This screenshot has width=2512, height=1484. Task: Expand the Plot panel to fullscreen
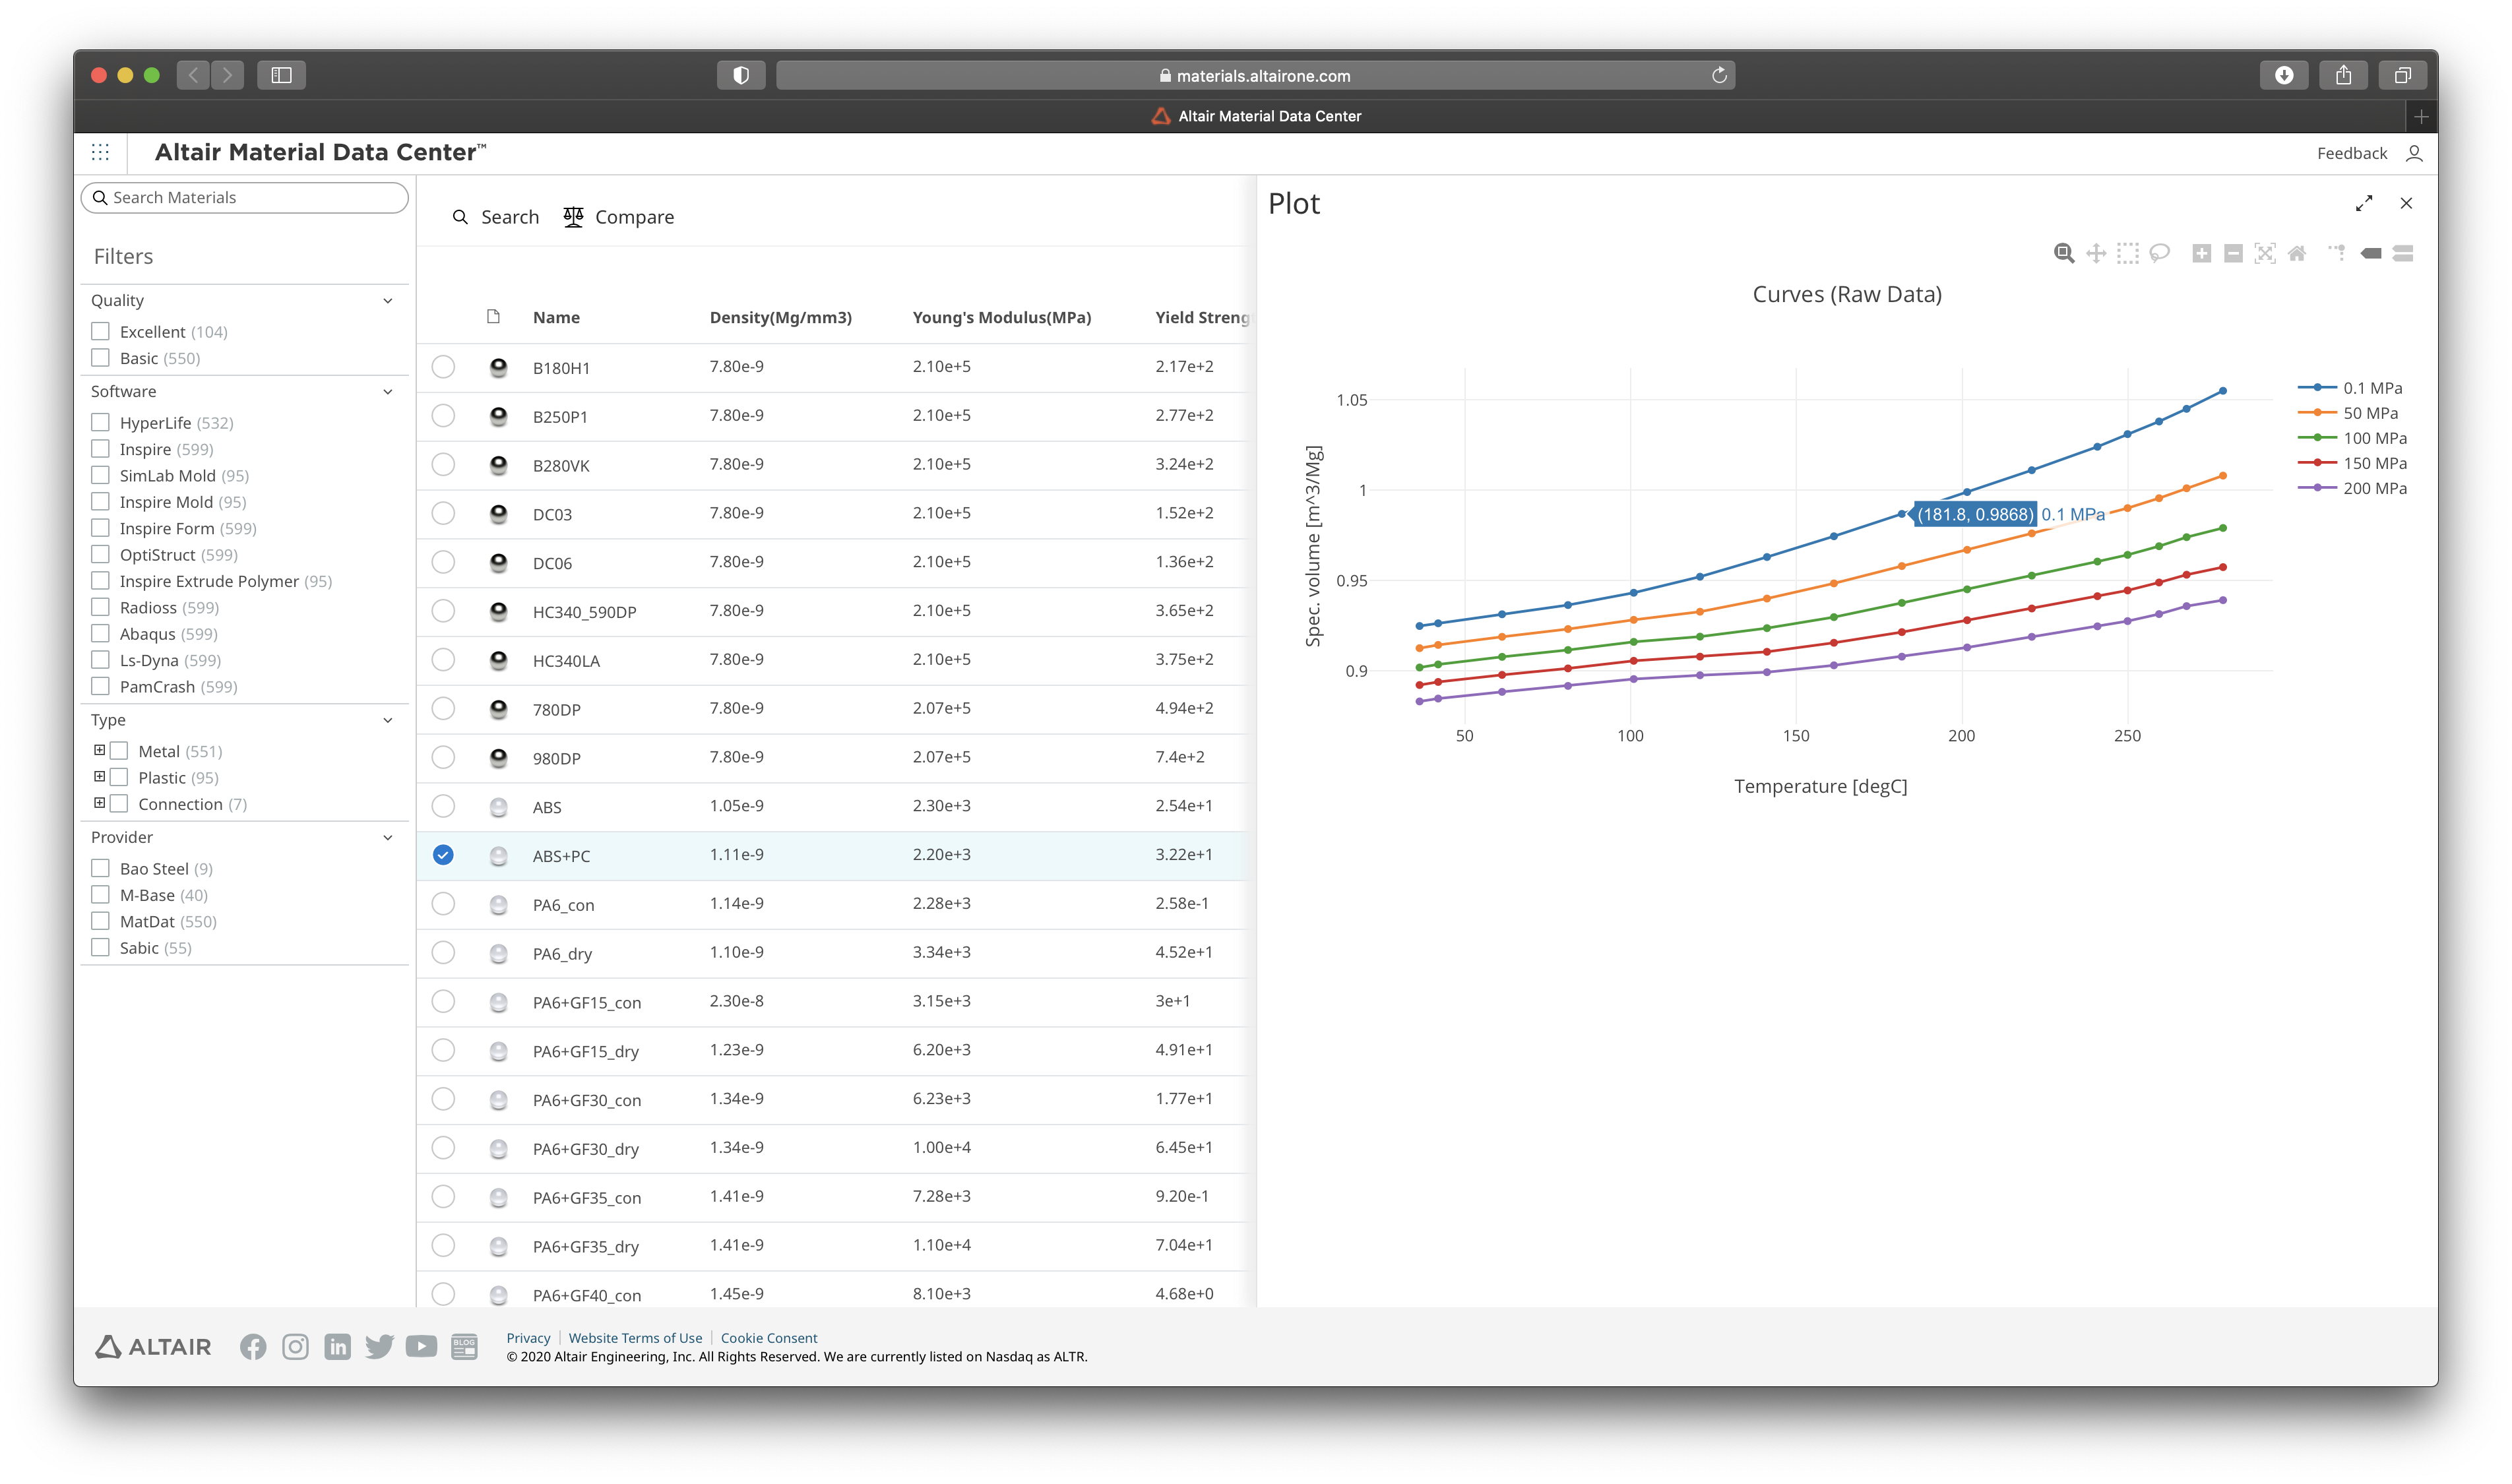coord(2364,203)
